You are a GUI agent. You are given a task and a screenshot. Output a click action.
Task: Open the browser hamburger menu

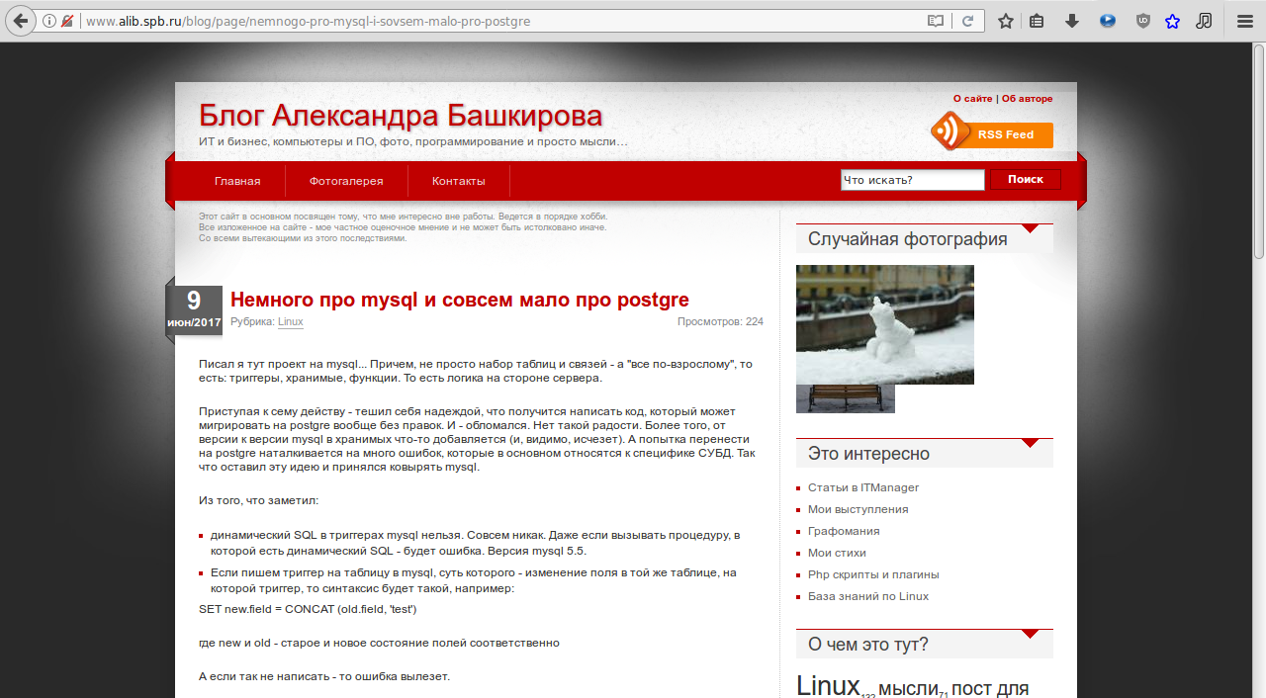click(x=1245, y=21)
